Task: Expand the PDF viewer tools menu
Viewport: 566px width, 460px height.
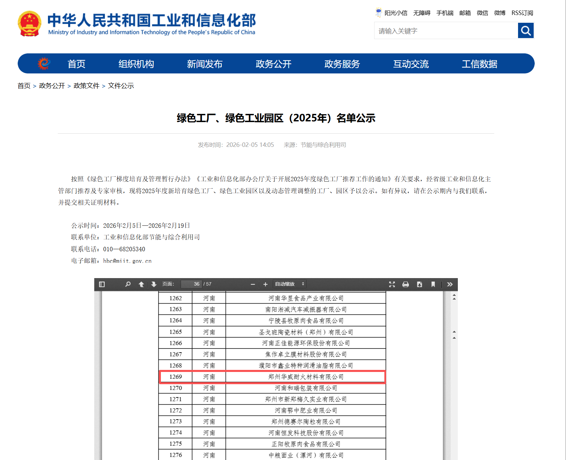Action: coord(450,284)
